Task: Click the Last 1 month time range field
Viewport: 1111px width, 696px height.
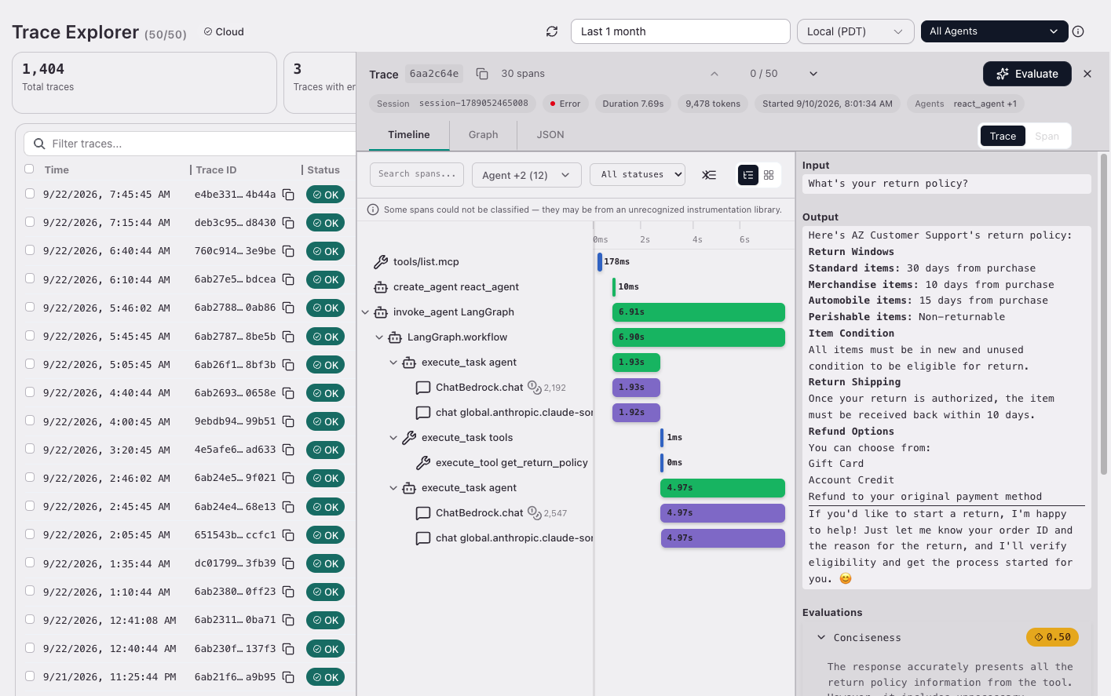Action: point(680,31)
